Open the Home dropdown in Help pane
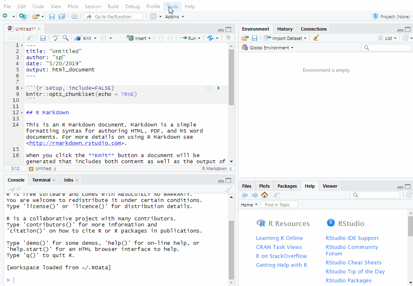 [x=249, y=205]
